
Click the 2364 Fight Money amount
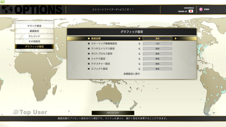click(x=207, y=9)
